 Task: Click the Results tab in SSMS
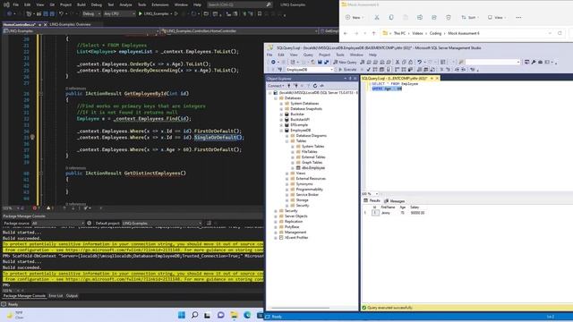(x=372, y=200)
